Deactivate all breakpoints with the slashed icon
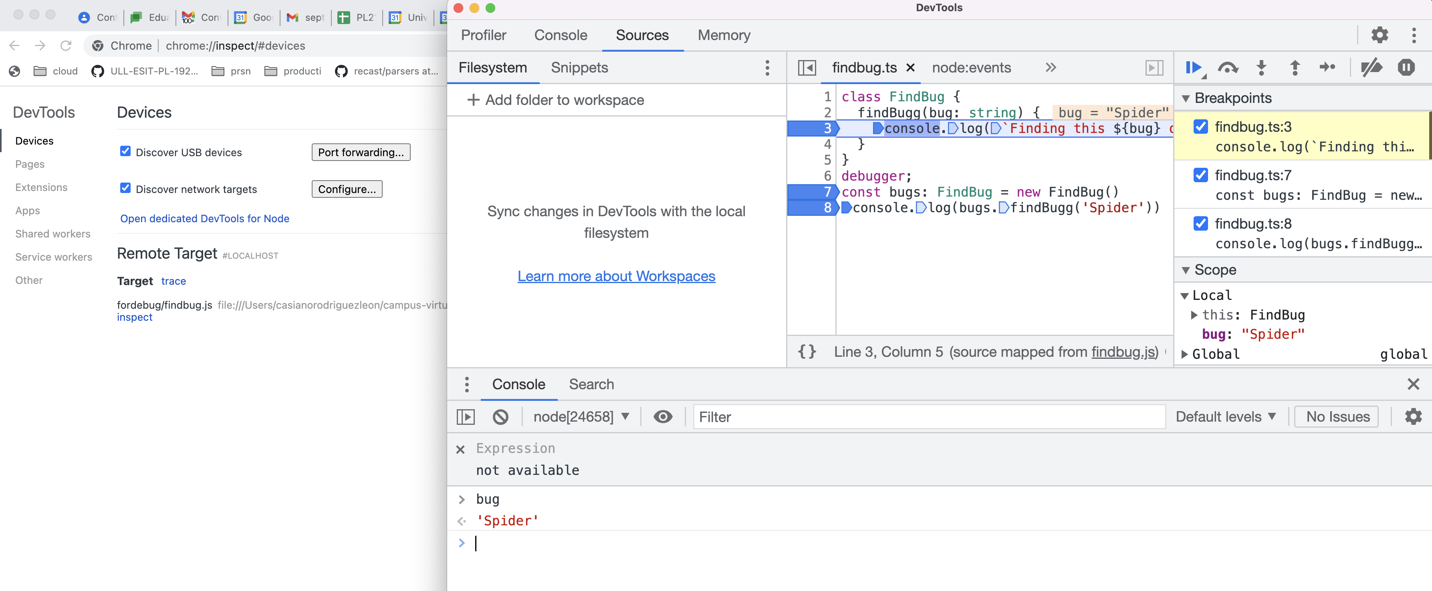Screen dimensions: 1432x591 (x=1372, y=67)
